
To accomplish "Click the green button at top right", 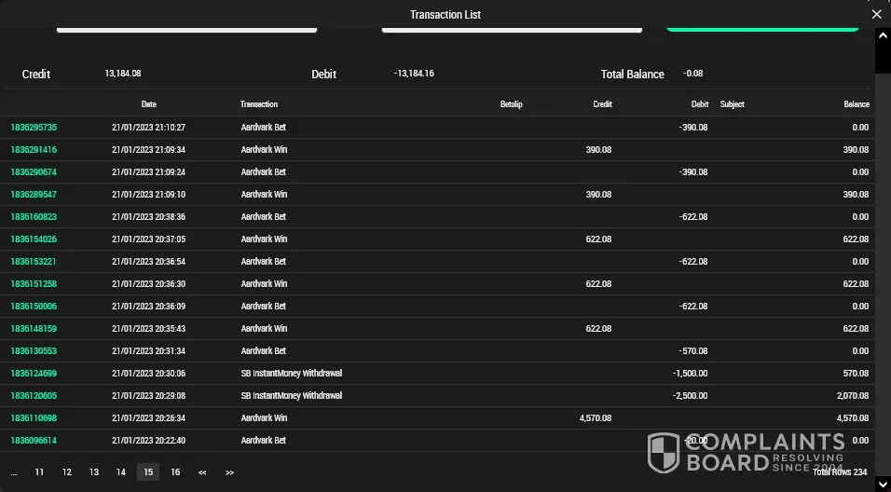I will pyautogui.click(x=761, y=29).
